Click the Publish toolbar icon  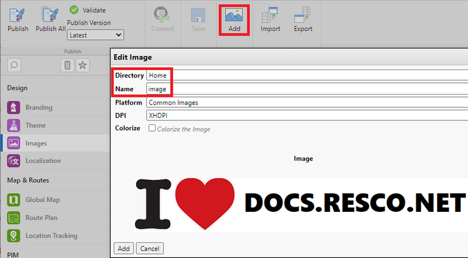[18, 19]
